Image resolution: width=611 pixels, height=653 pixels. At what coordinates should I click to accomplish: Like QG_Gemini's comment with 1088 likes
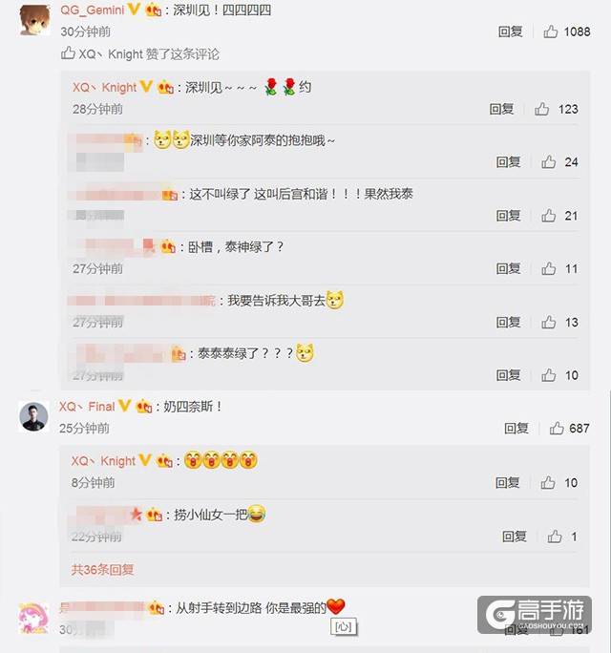pyautogui.click(x=550, y=32)
